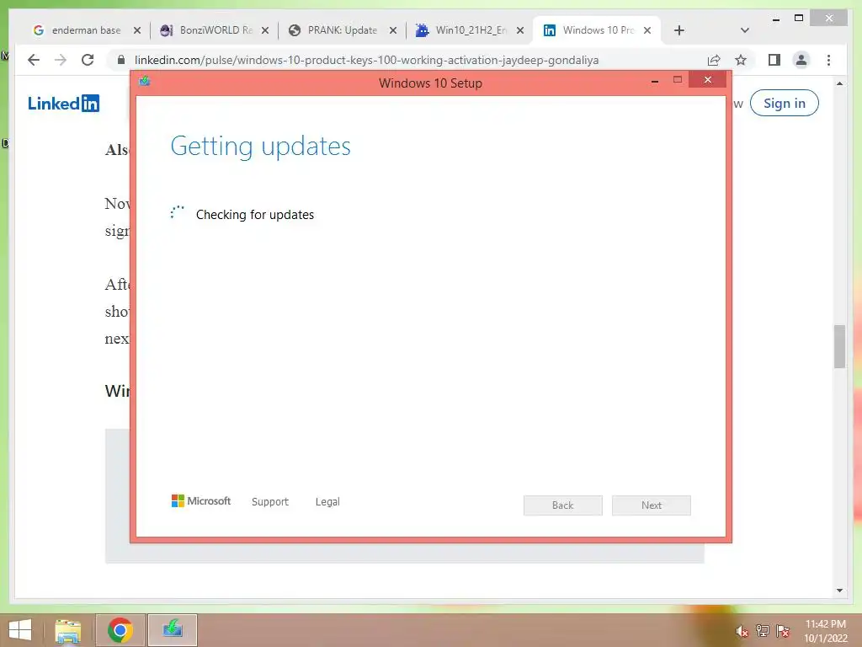862x647 pixels.
Task: Click the taskbar clock showing 11:42 PM
Action: point(825,631)
